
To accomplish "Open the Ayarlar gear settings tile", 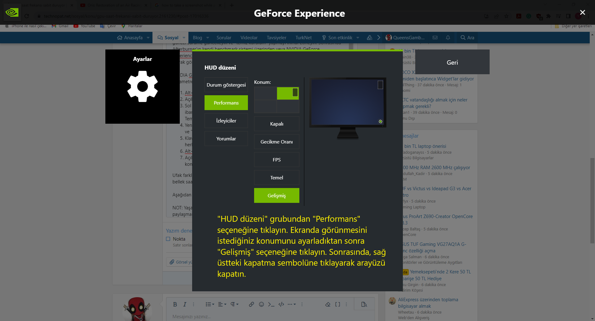I will tap(143, 87).
